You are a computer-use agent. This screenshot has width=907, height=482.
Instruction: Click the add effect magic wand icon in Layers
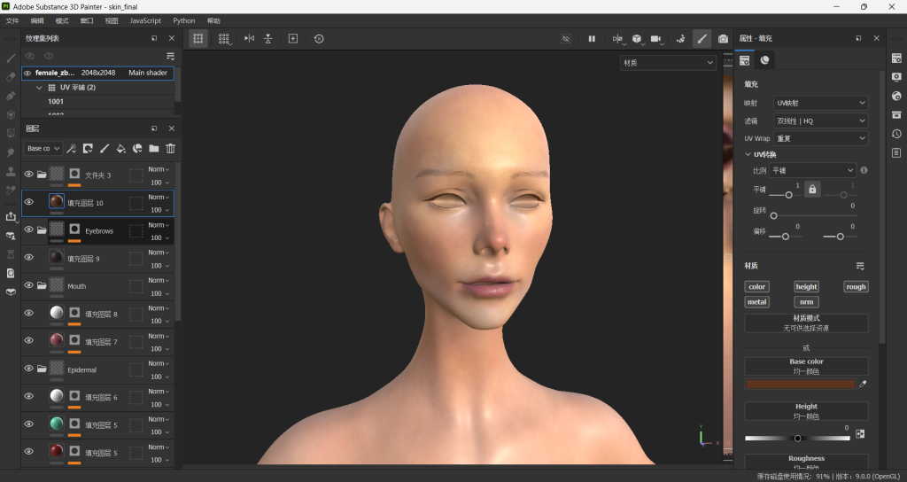click(x=71, y=149)
